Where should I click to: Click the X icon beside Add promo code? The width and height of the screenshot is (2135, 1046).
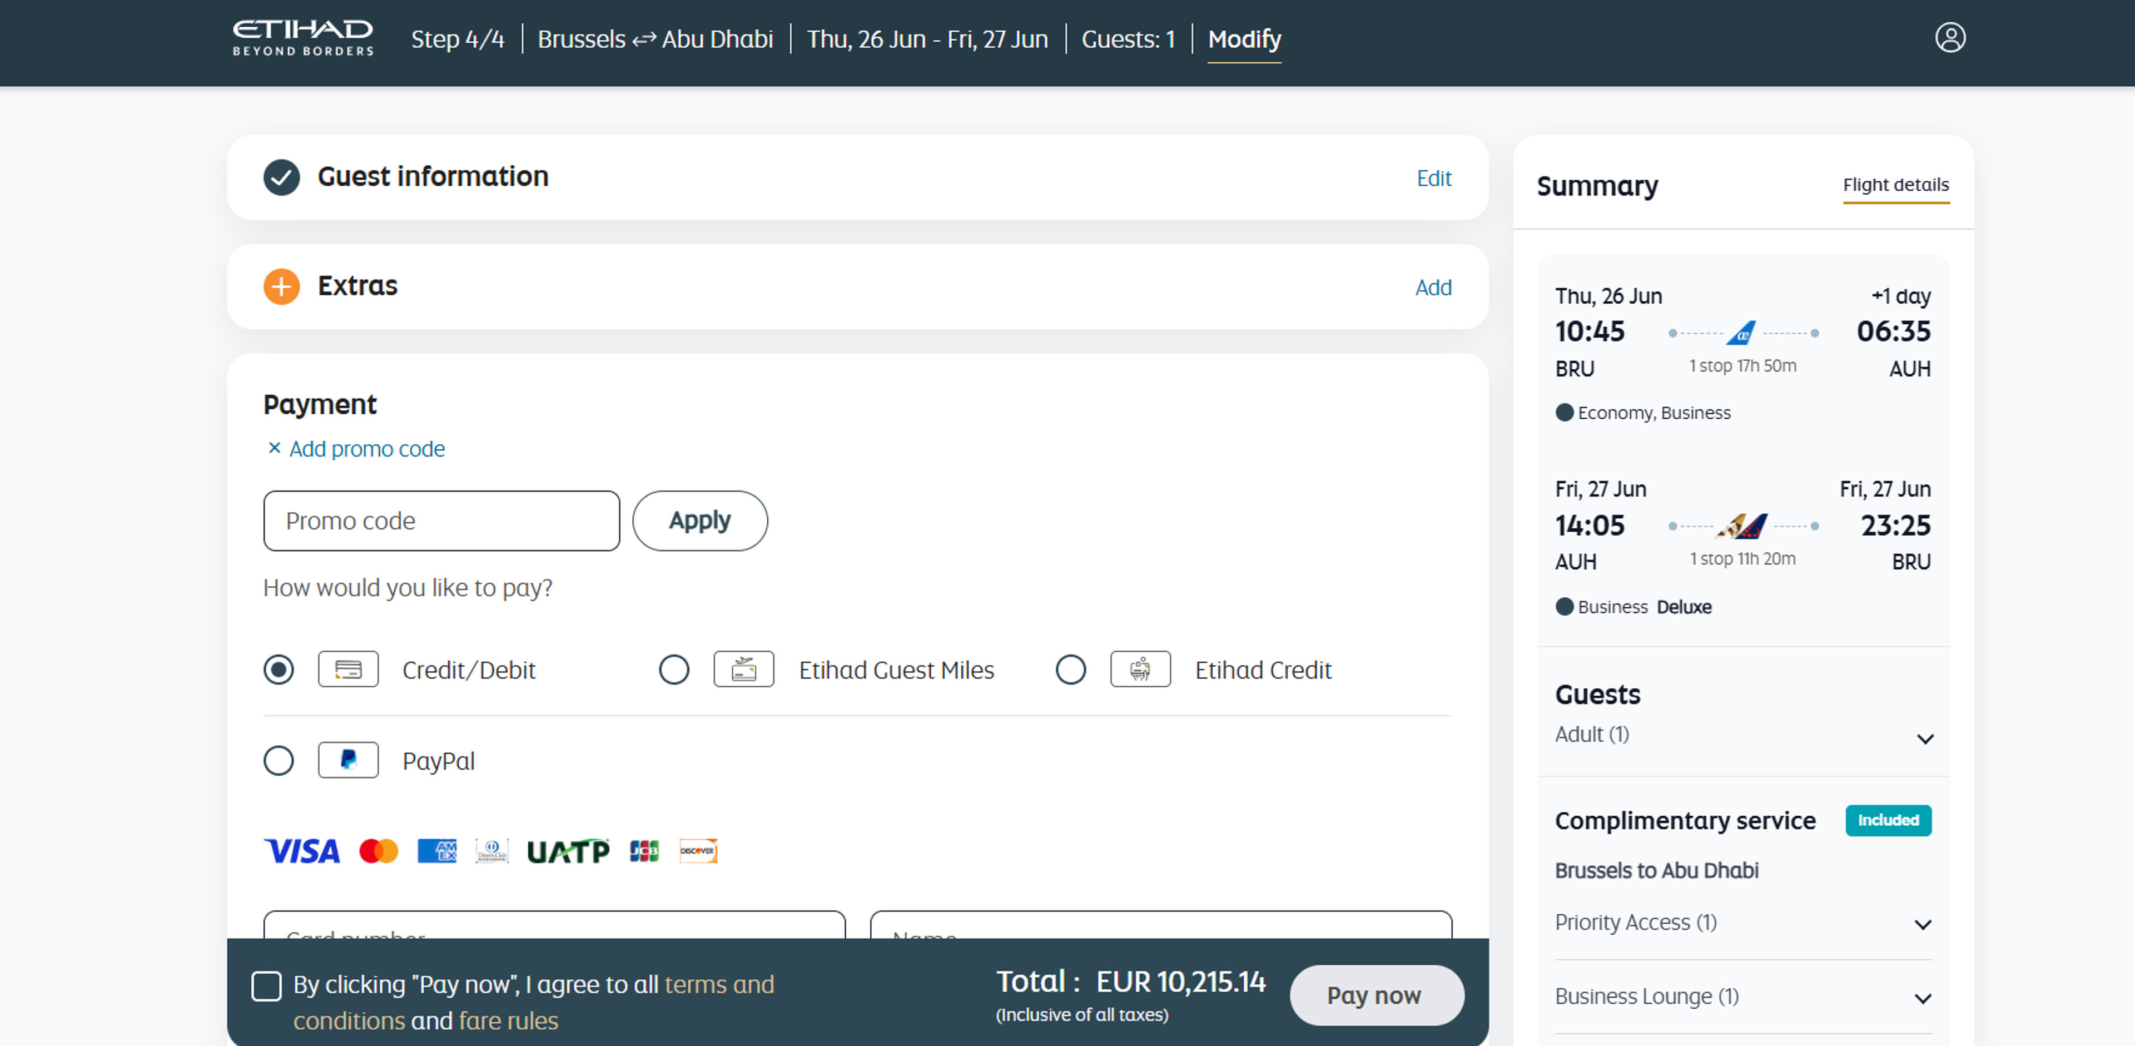pyautogui.click(x=274, y=448)
